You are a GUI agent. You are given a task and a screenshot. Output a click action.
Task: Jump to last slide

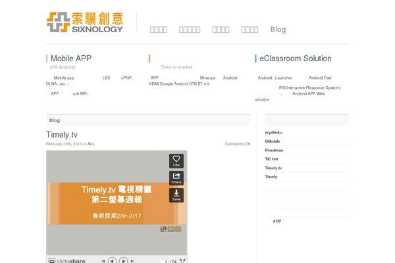click(x=132, y=261)
